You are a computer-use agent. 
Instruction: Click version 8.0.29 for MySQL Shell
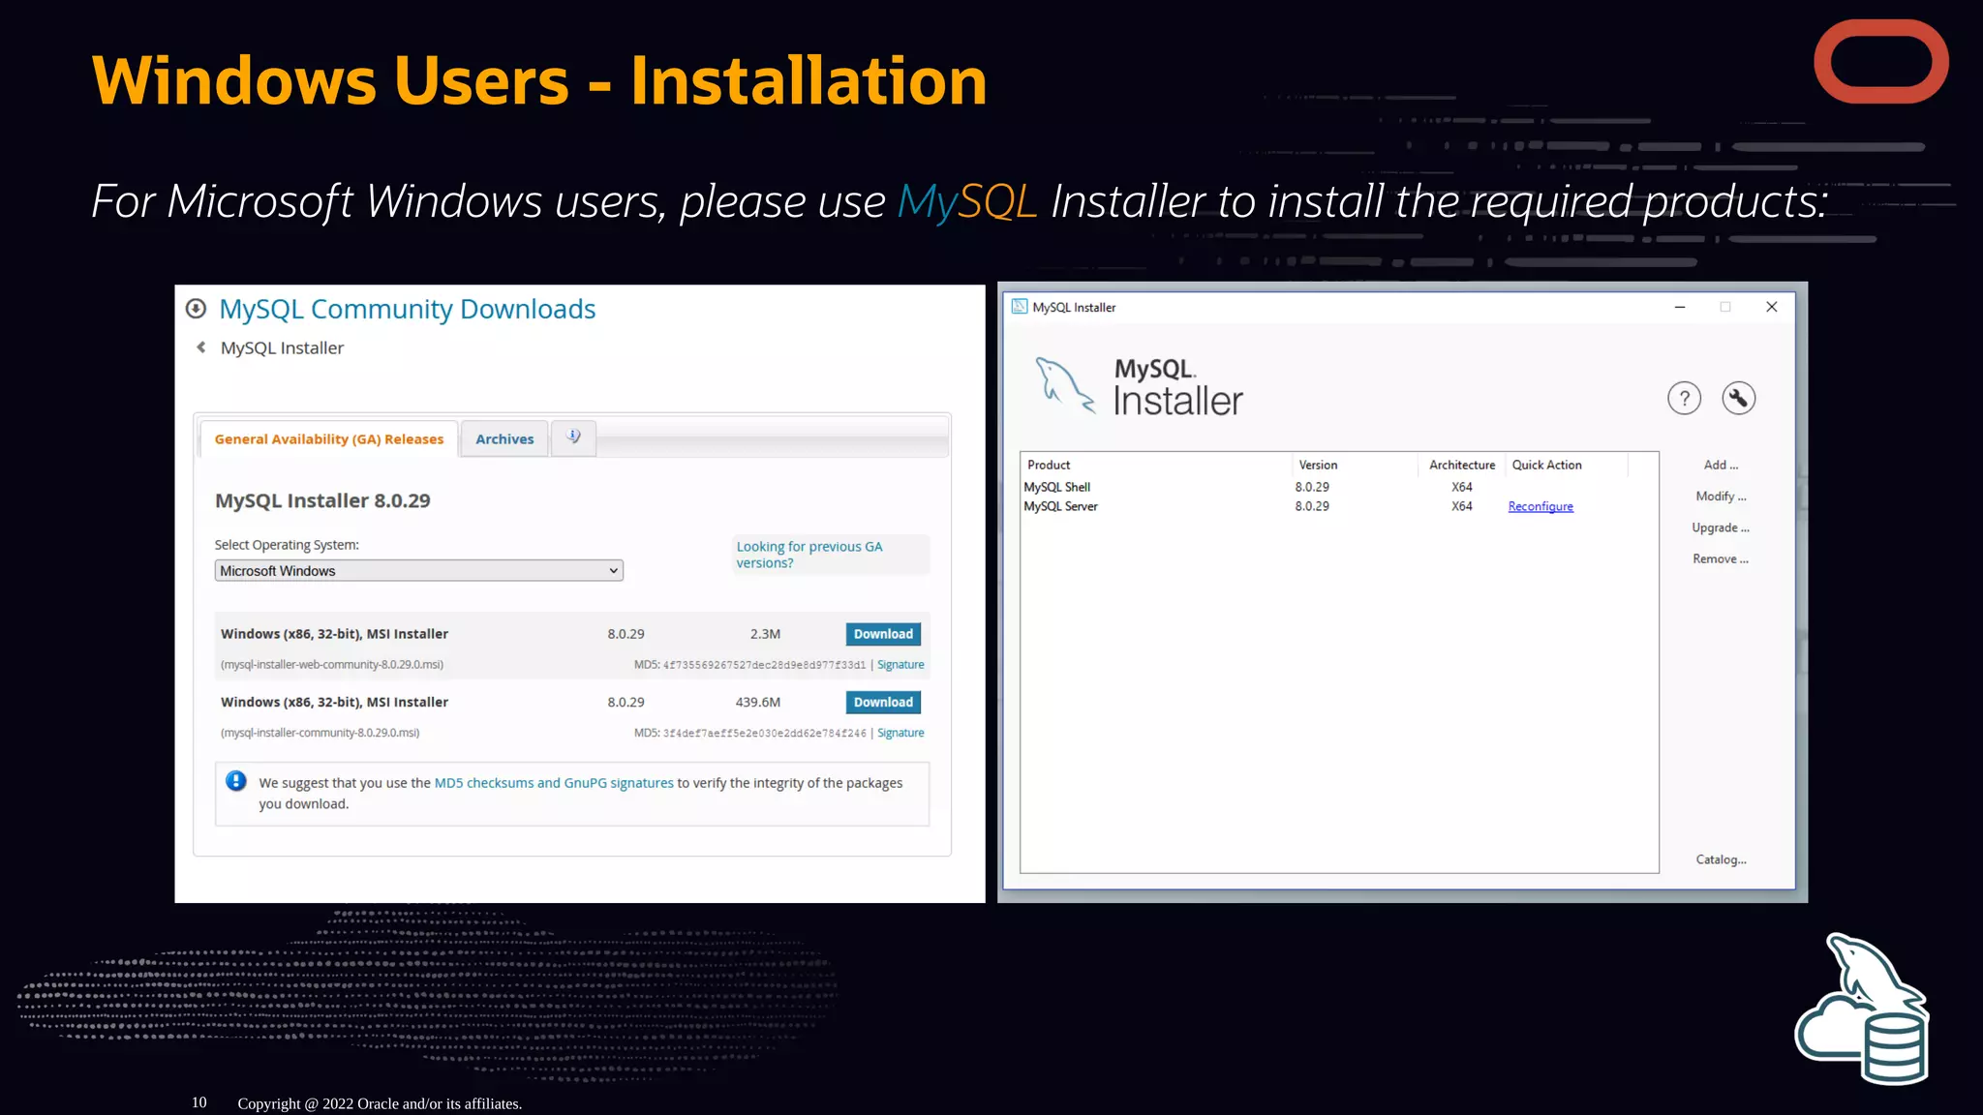1312,487
